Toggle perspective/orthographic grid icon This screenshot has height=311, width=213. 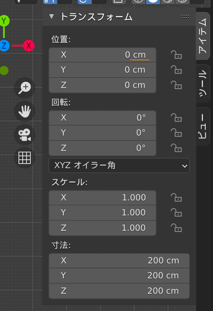tap(25, 158)
